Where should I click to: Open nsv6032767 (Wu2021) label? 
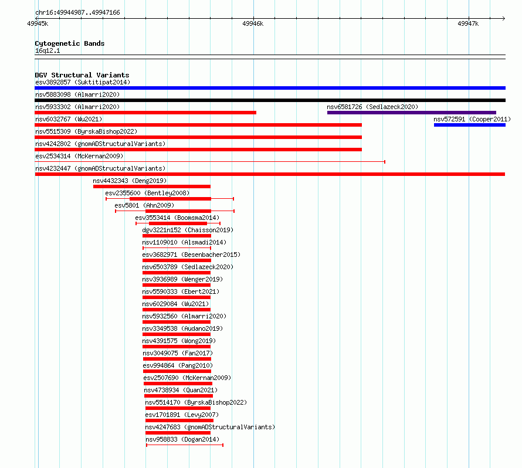(x=69, y=119)
